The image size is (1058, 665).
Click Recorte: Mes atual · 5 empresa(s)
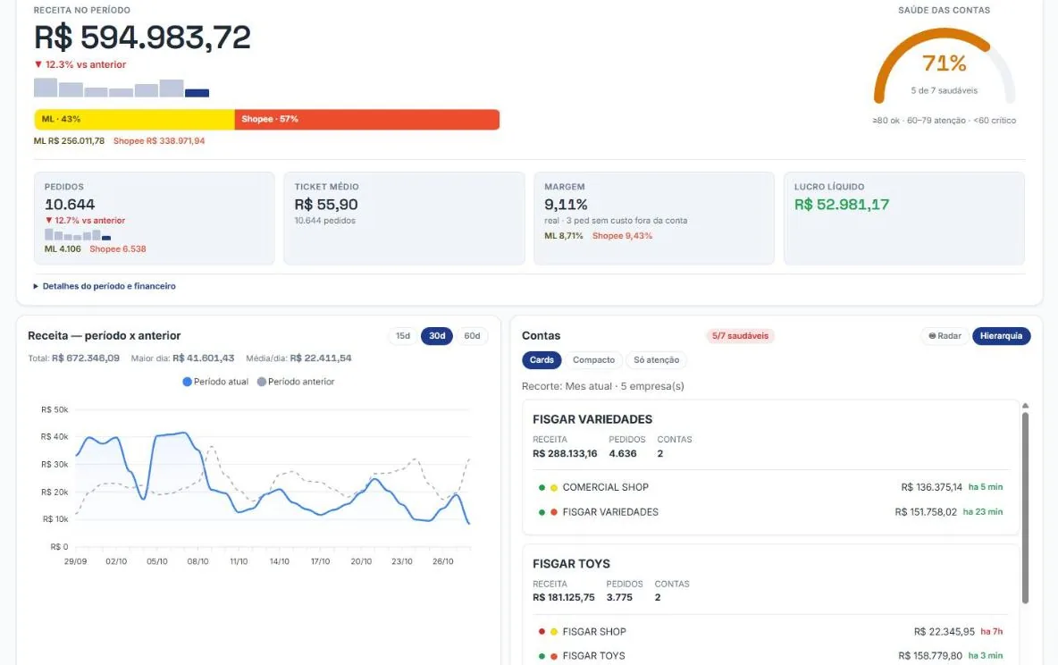(602, 386)
